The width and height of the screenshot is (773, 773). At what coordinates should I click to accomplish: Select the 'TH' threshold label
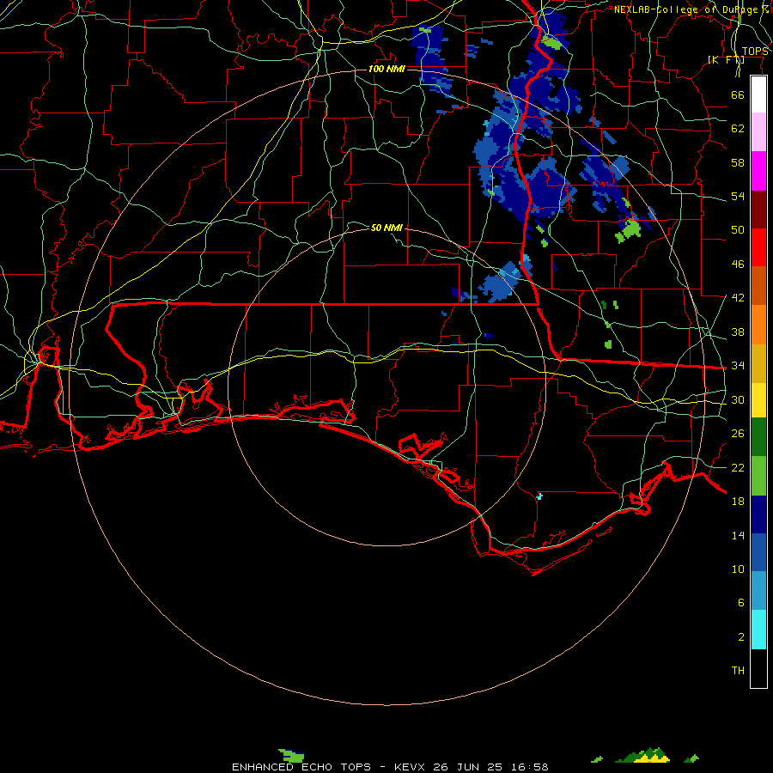738,671
